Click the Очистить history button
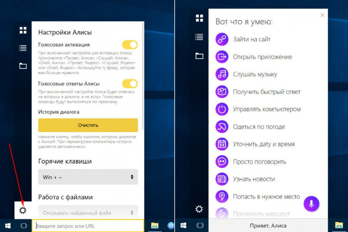Screen dimensions: 348x232 click(88, 125)
